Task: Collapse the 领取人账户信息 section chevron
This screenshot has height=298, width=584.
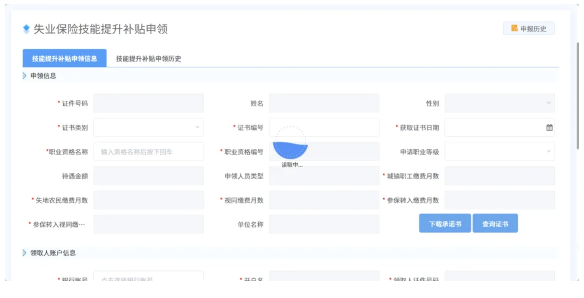Action: [25, 253]
